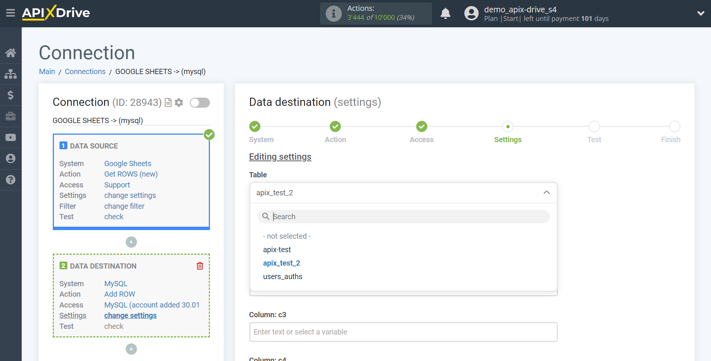This screenshot has width=711, height=361.
Task: Click data source 'check' test link
Action: pos(114,217)
